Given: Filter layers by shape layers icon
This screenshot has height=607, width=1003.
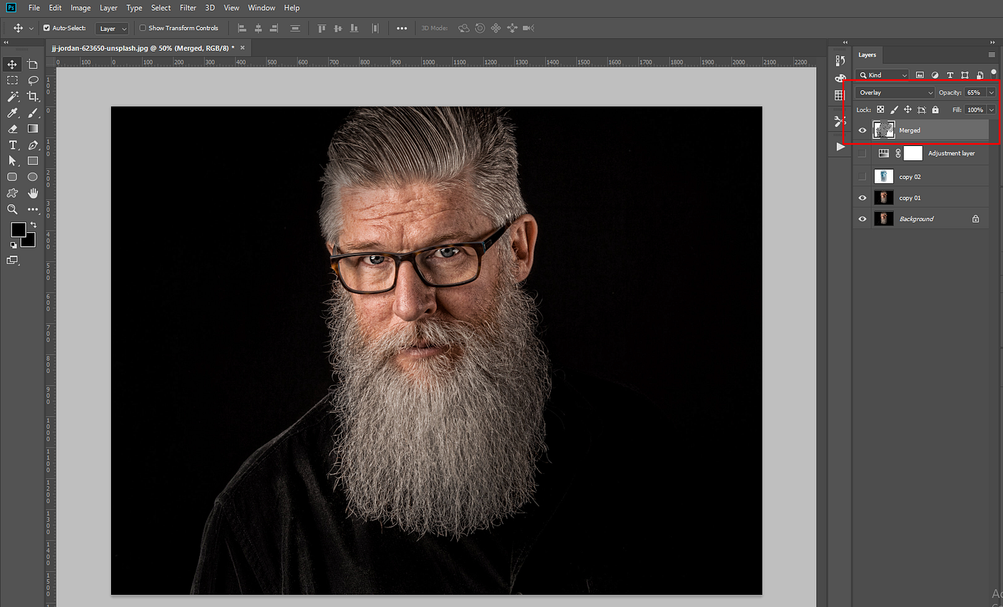Looking at the screenshot, I should (964, 74).
